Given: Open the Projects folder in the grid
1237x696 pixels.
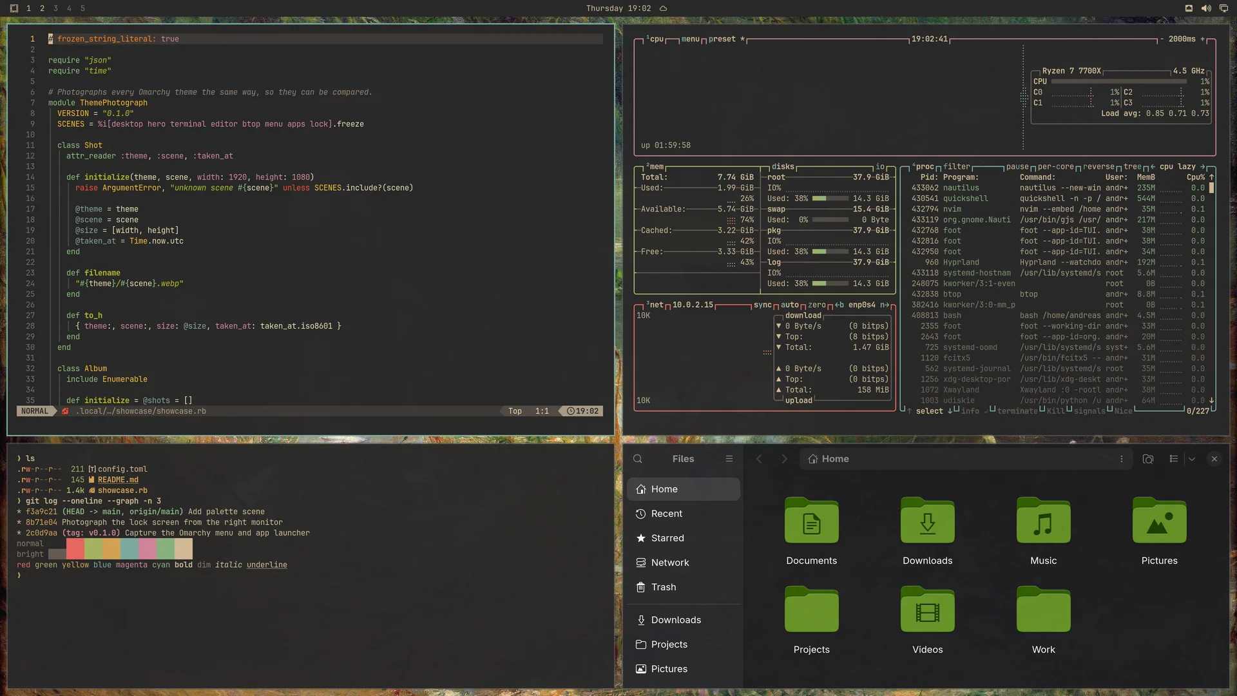Looking at the screenshot, I should coord(812,621).
